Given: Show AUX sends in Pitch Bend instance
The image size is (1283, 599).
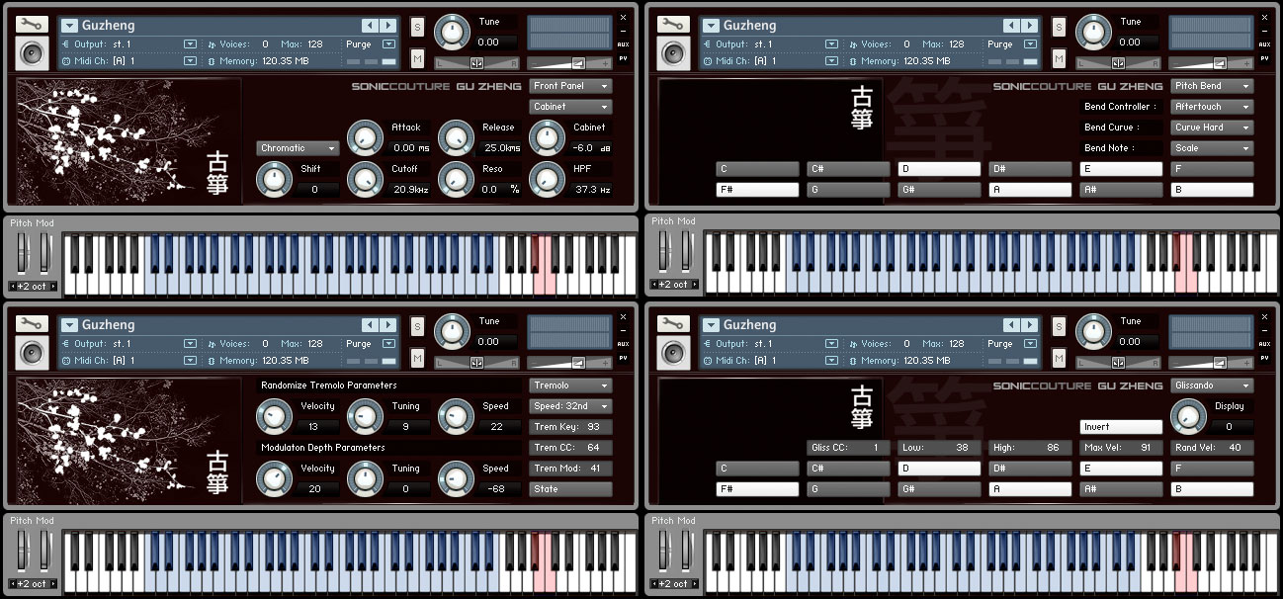Looking at the screenshot, I should click(x=1264, y=43).
